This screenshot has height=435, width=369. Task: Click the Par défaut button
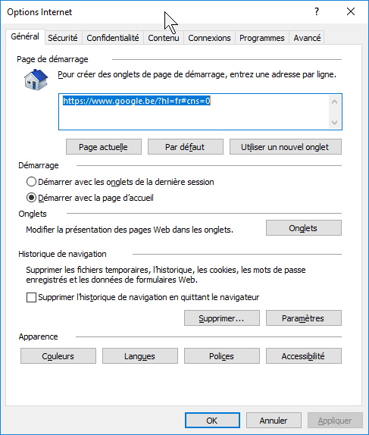tap(186, 147)
